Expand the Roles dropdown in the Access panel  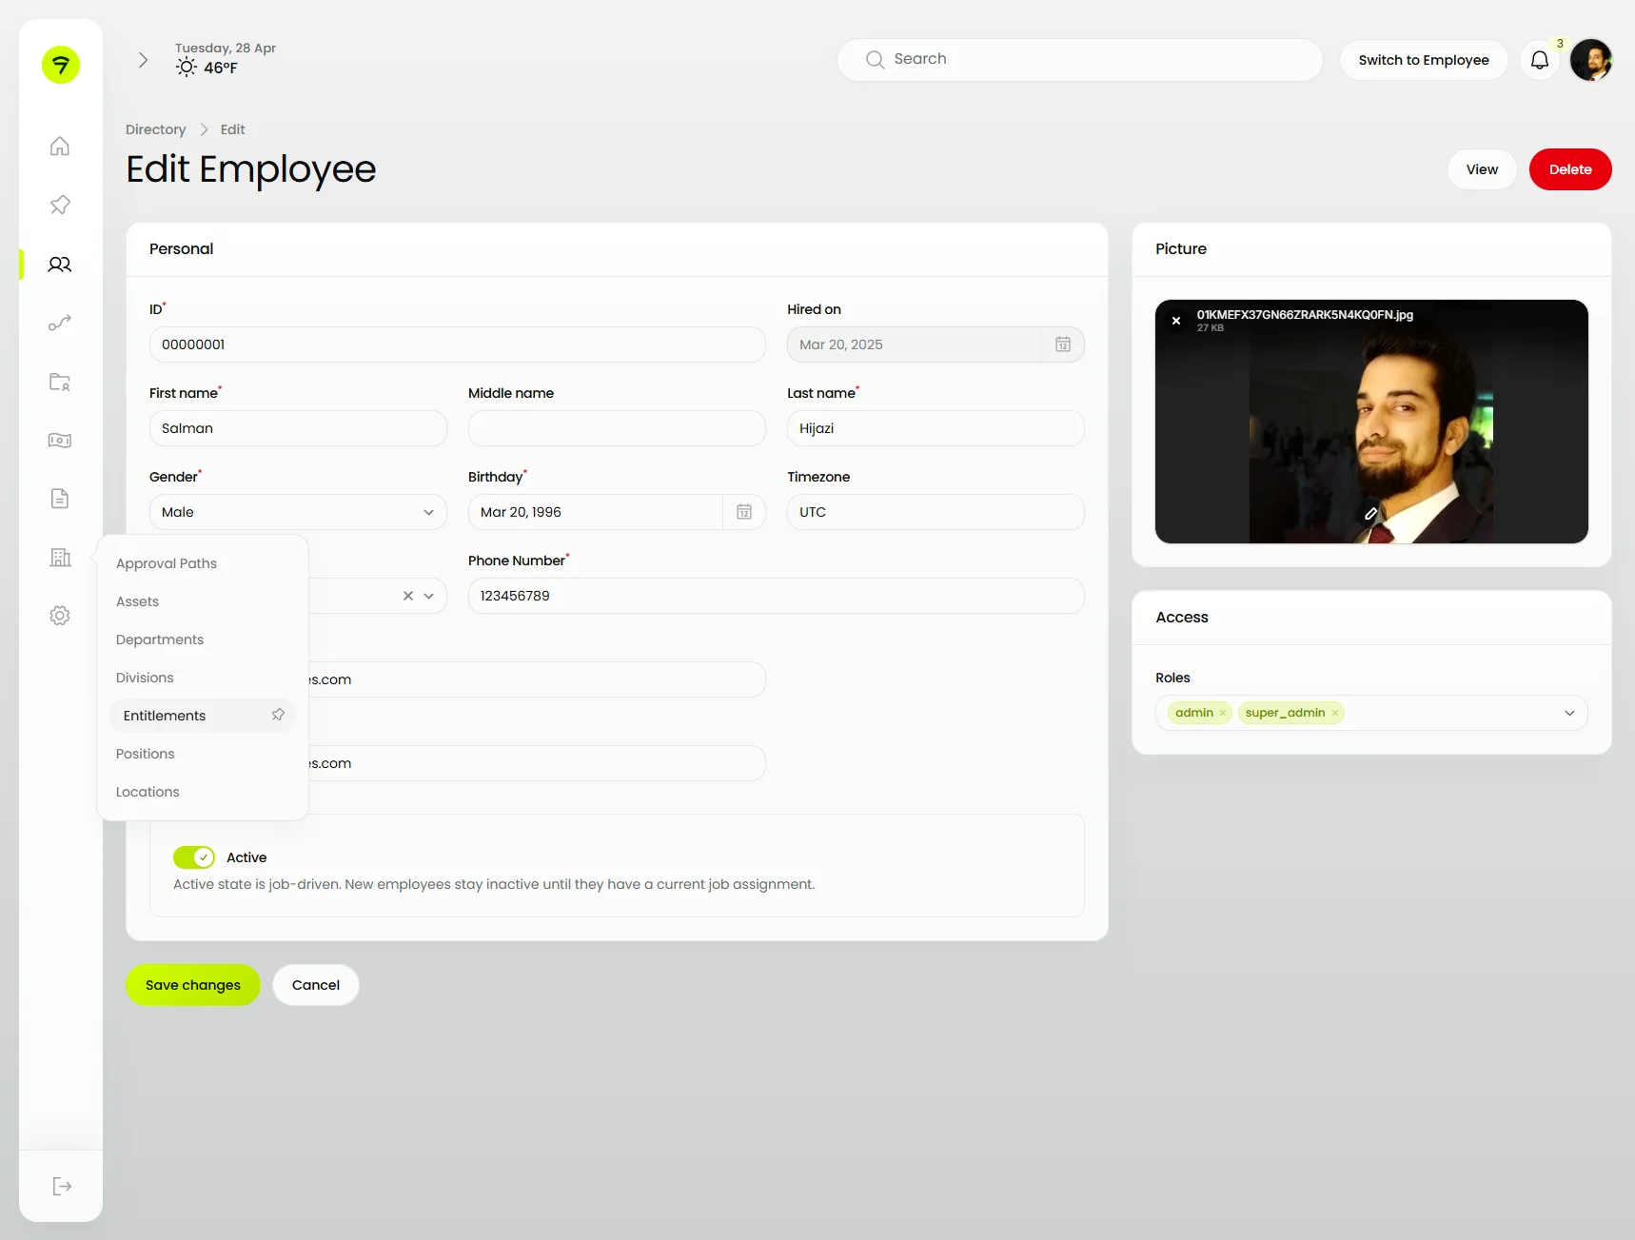coord(1569,712)
